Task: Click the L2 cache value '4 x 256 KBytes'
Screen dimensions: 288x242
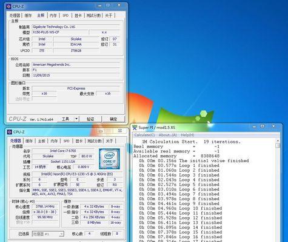Action: 94,217
